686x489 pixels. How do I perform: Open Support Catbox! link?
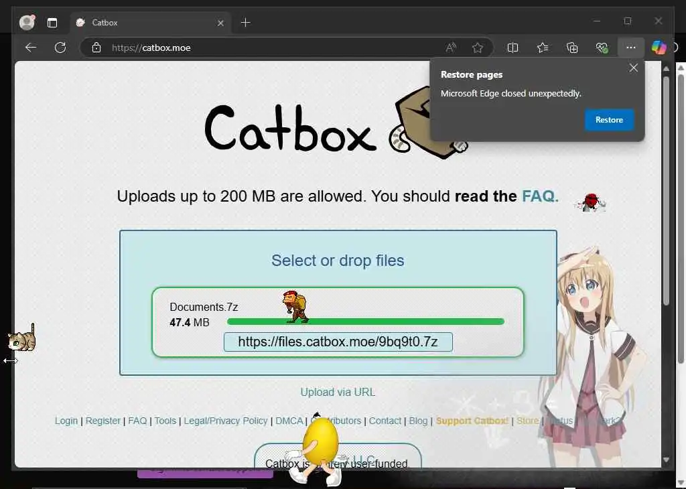click(x=472, y=421)
